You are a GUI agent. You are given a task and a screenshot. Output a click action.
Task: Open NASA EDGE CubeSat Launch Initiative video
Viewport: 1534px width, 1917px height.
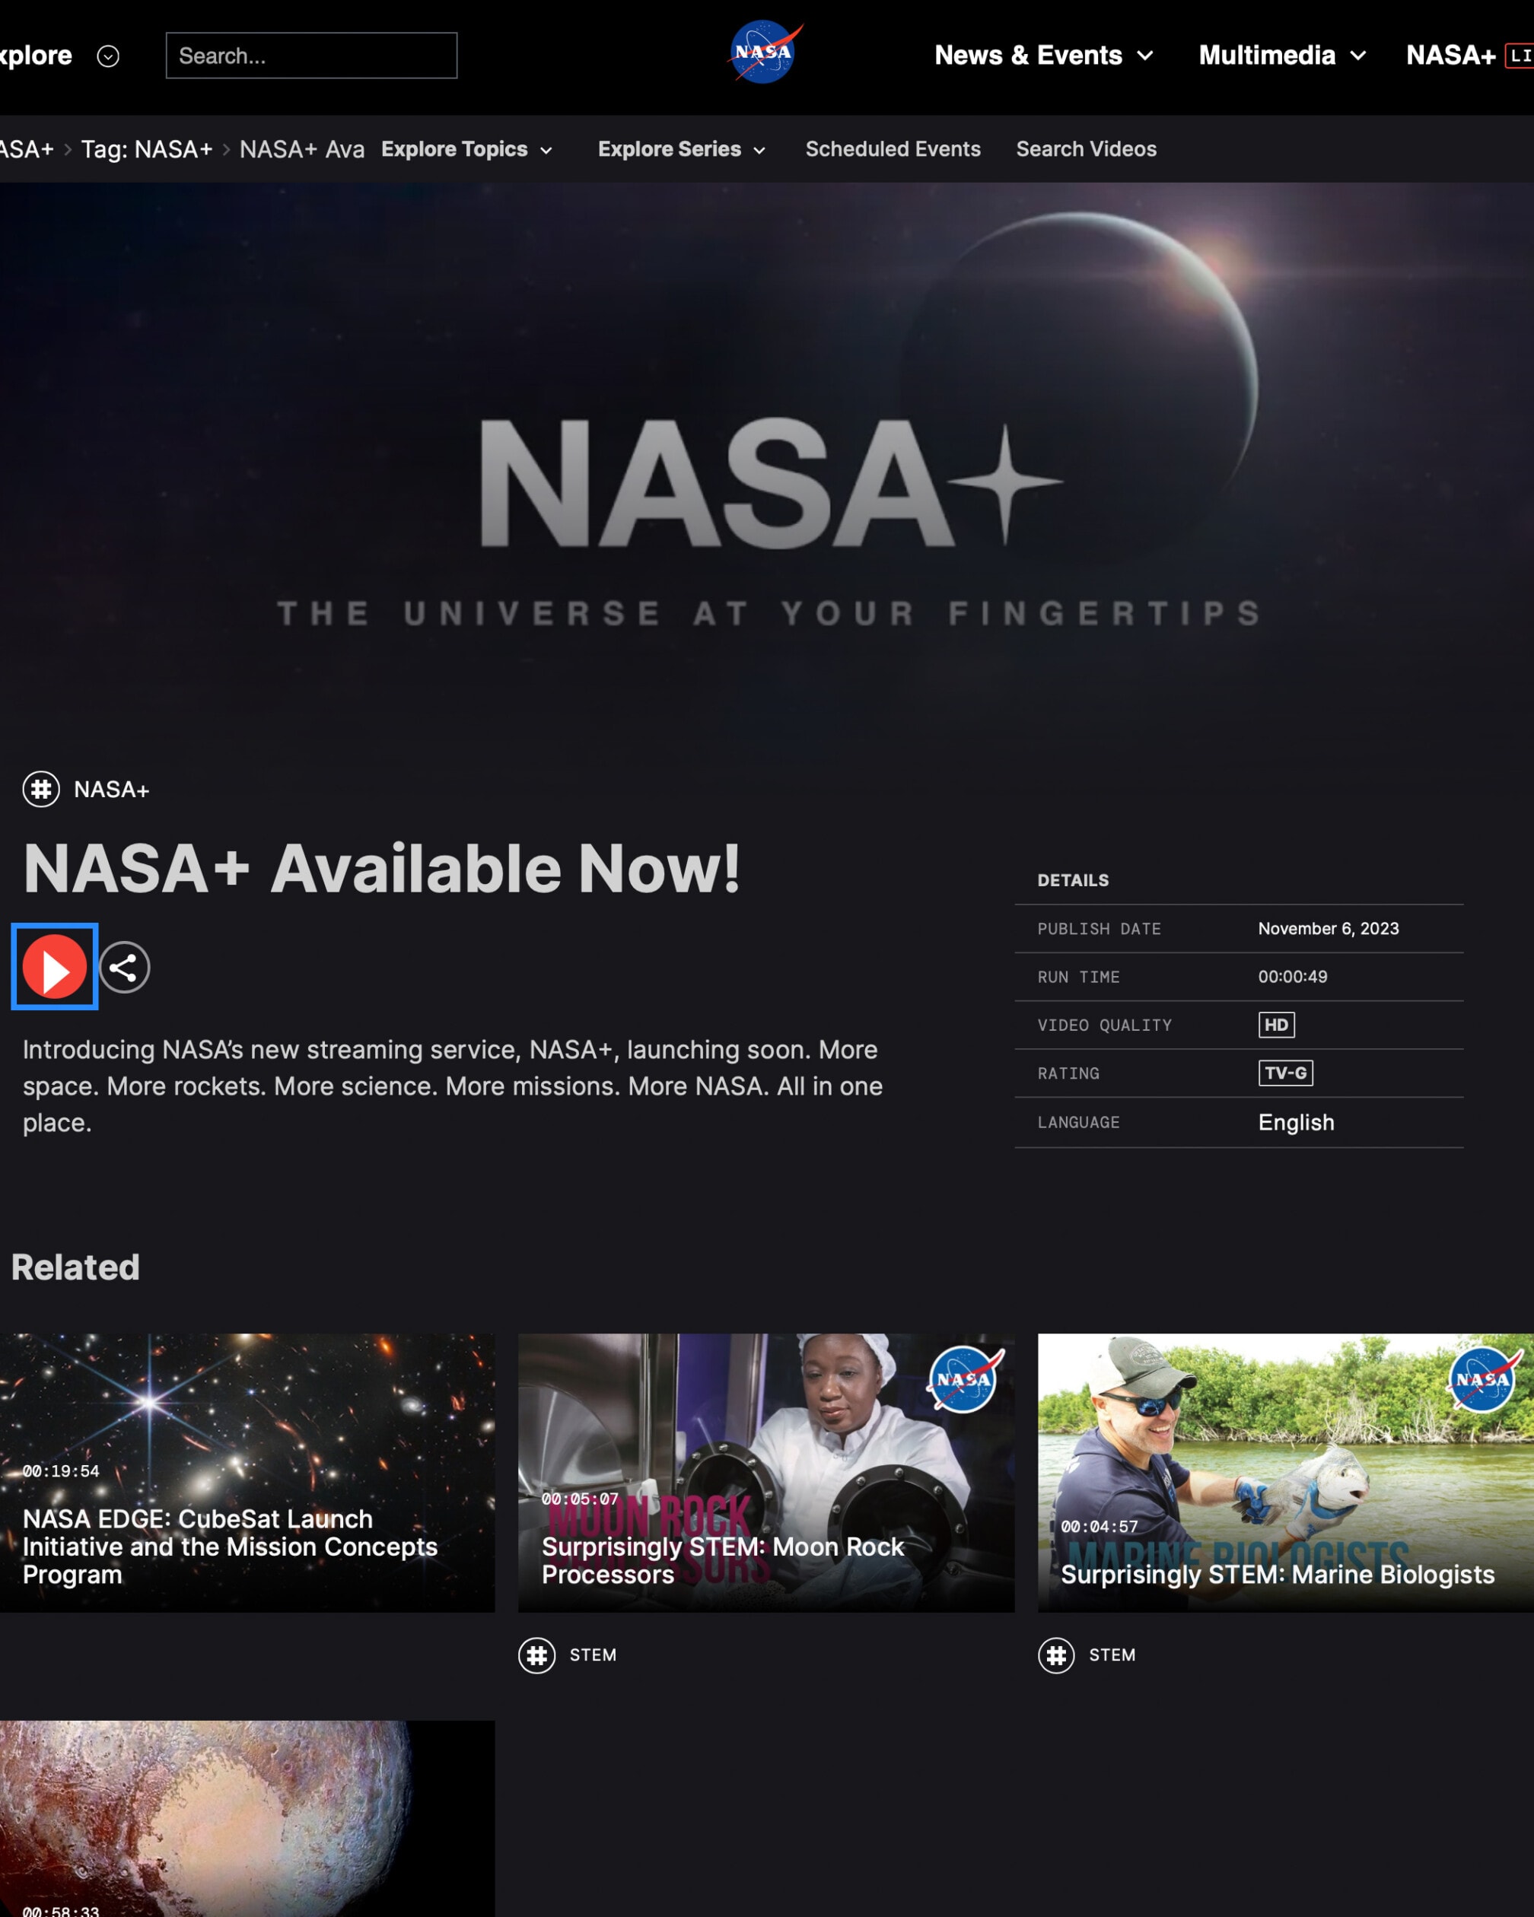point(247,1473)
